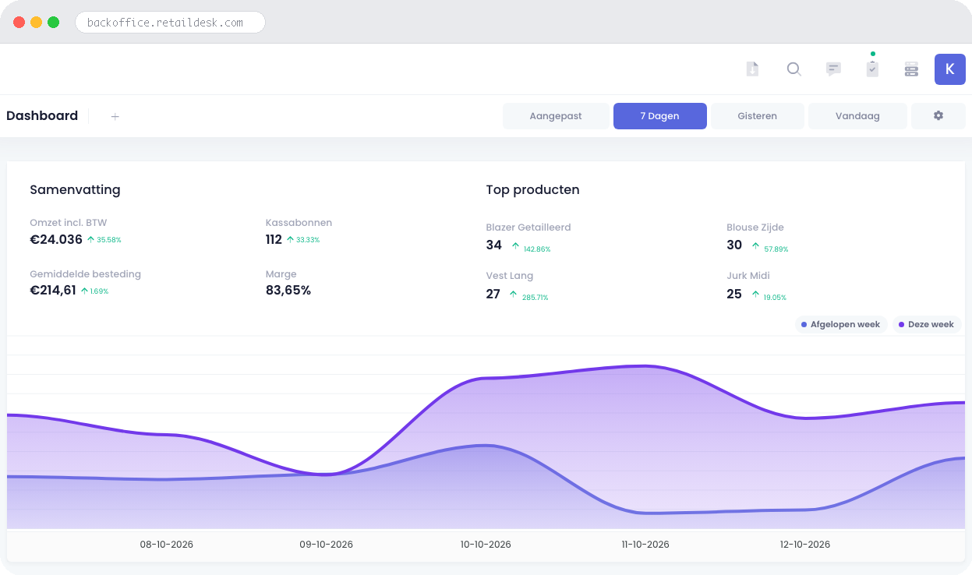This screenshot has height=575, width=972.
Task: Select the Gisteren period tab
Action: coord(758,116)
